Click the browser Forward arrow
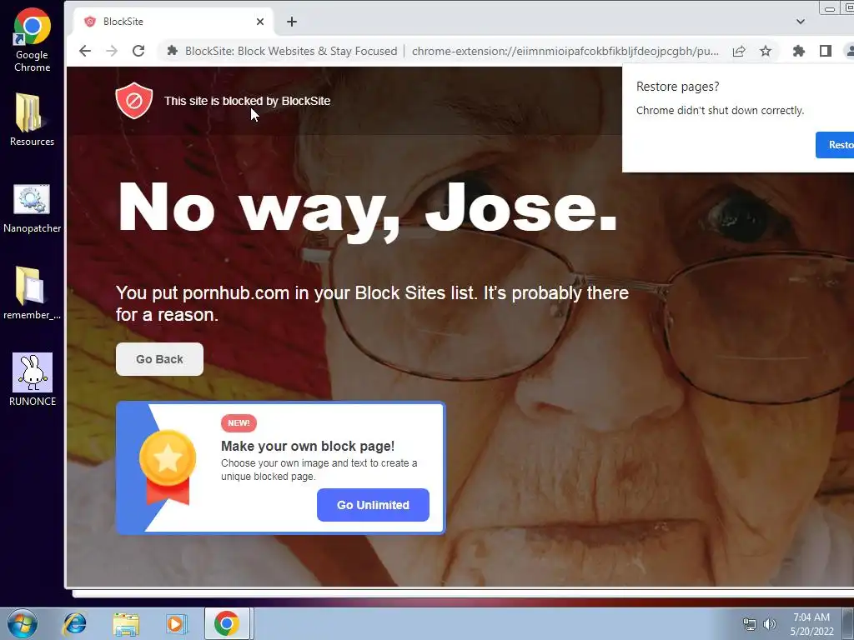The height and width of the screenshot is (640, 854). tap(112, 51)
